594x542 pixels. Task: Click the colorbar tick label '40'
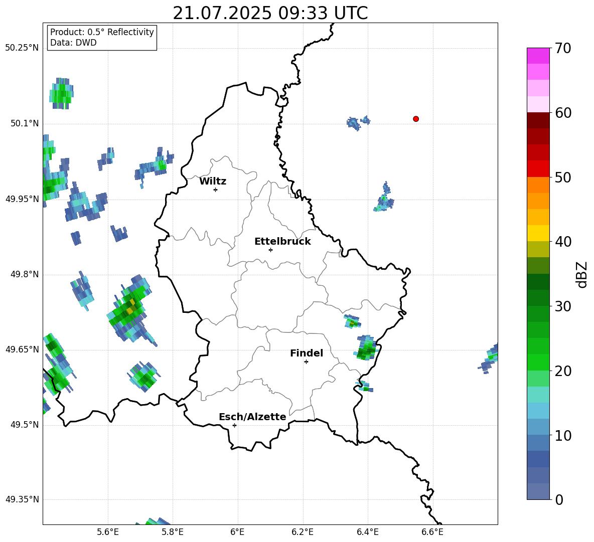point(563,242)
